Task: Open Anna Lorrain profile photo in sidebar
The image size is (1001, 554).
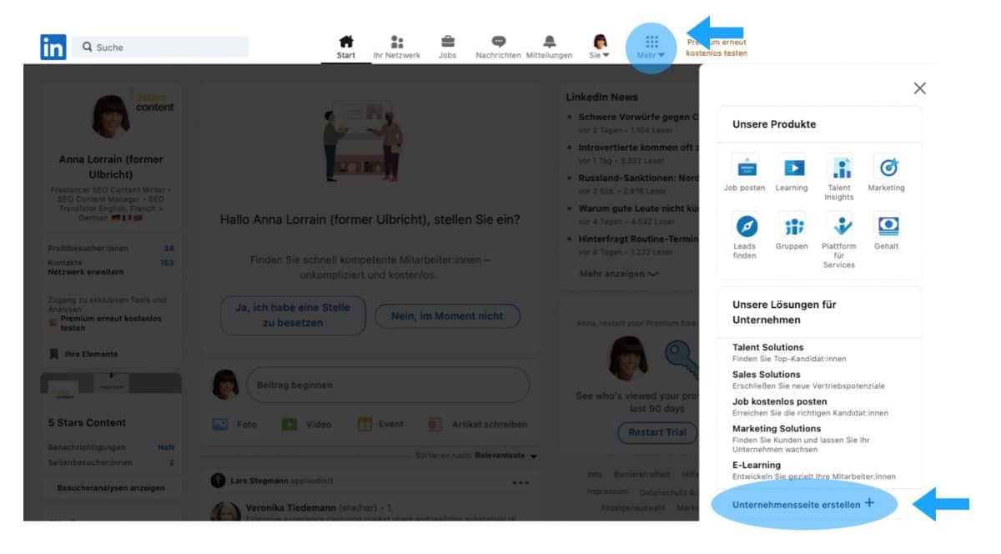Action: 111,116
